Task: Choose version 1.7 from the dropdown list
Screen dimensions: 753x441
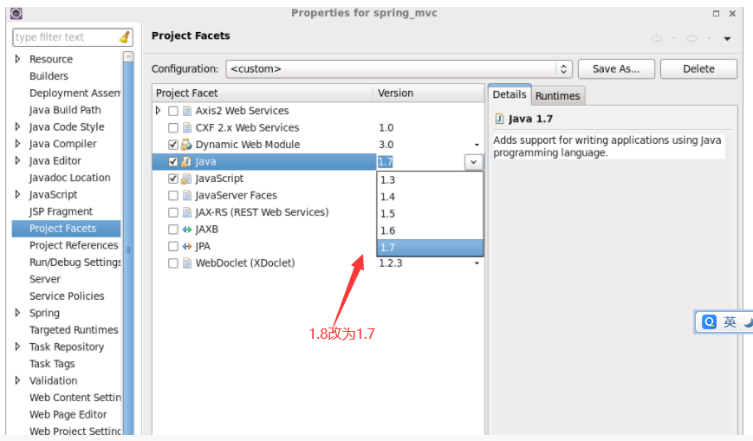Action: pos(430,248)
